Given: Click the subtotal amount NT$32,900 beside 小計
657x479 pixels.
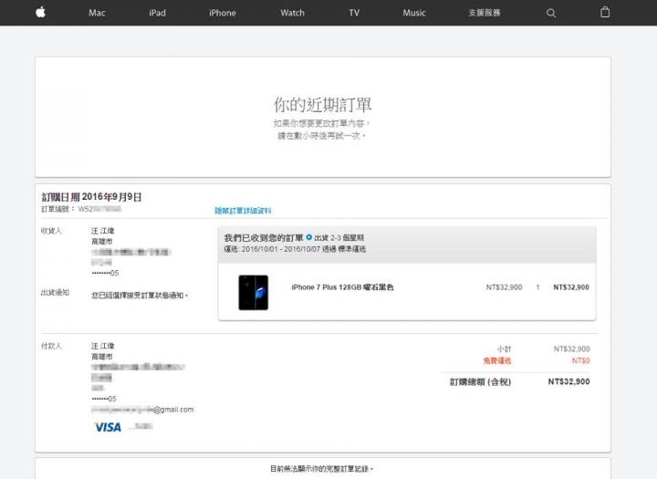Looking at the screenshot, I should [571, 349].
